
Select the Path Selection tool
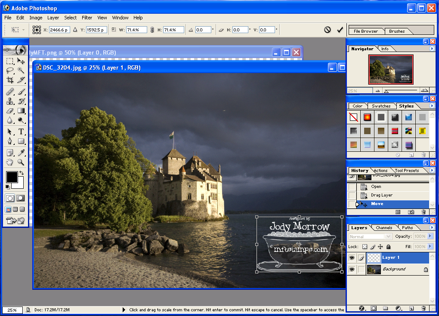coord(10,132)
